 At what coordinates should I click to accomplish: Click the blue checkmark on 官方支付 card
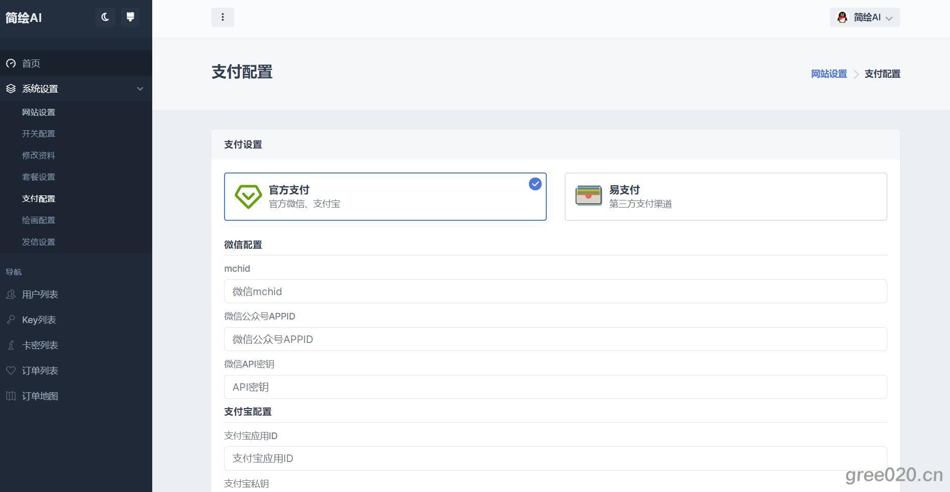click(535, 184)
